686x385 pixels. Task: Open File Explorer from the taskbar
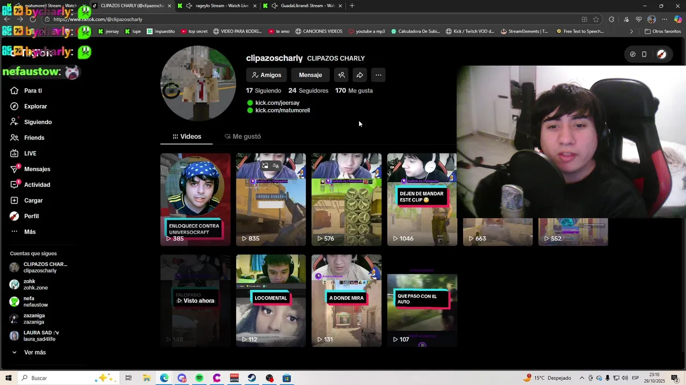pos(146,378)
